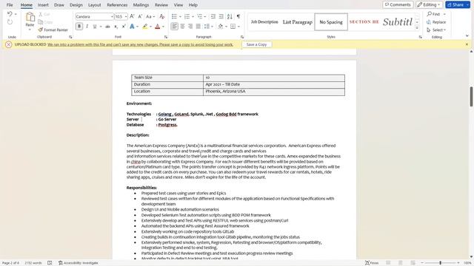This screenshot has height=266, width=474.
Task: Apply the No Spacing style
Action: pos(331,22)
